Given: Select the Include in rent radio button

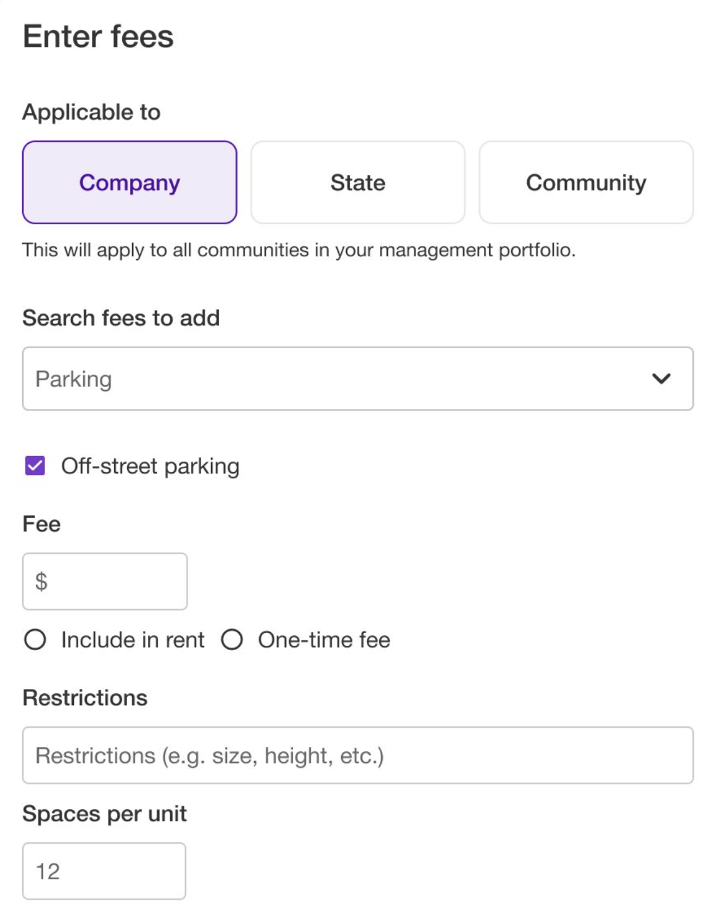Looking at the screenshot, I should [35, 640].
